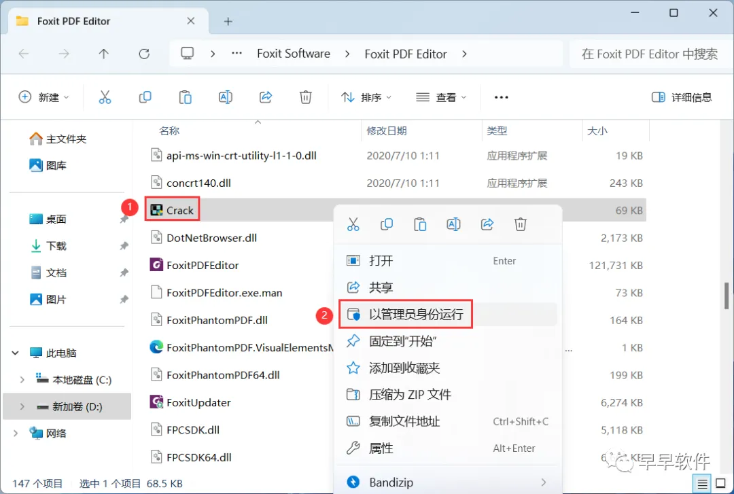Viewport: 734px width, 494px height.
Task: Open 文档 in the sidebar
Action: tap(48, 272)
